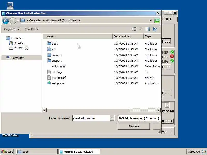Click the MBR green check status icon in WinNTSetup
Image resolution: width=207 pixels, height=155 pixels.
pyautogui.click(x=172, y=52)
